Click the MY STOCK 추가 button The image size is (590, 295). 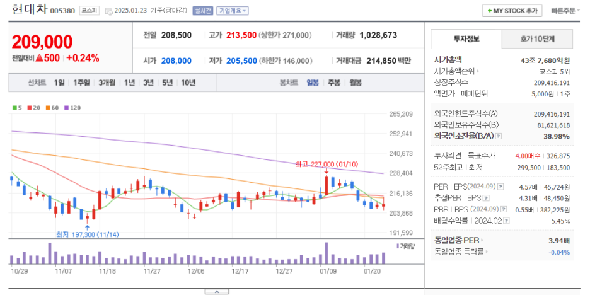[x=512, y=11]
